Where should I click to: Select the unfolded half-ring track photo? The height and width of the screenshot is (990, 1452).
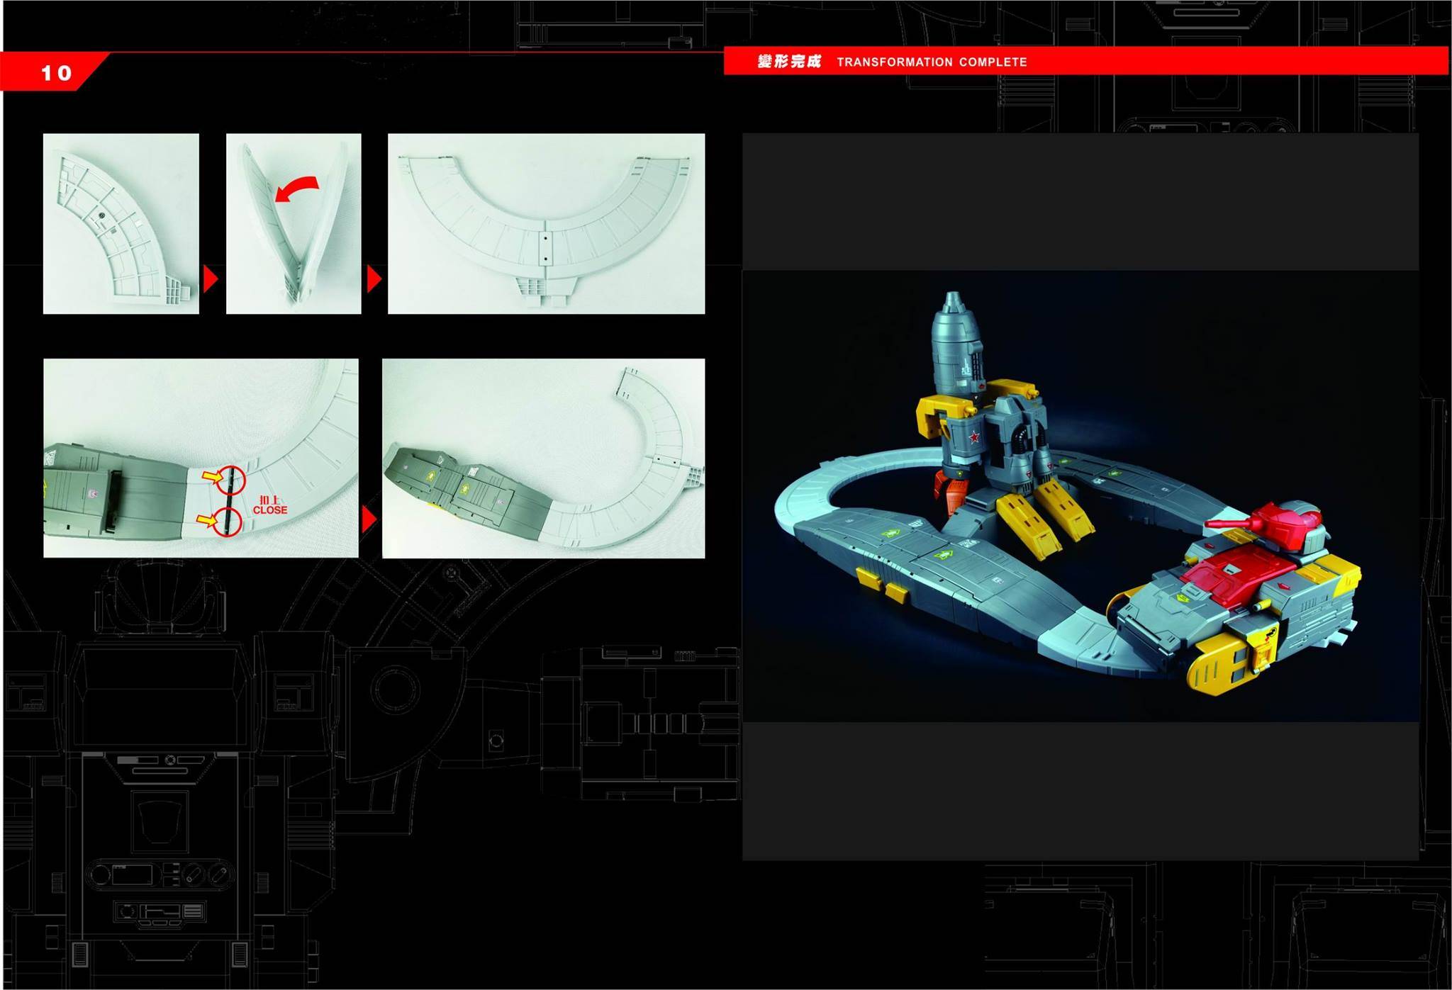(x=546, y=223)
